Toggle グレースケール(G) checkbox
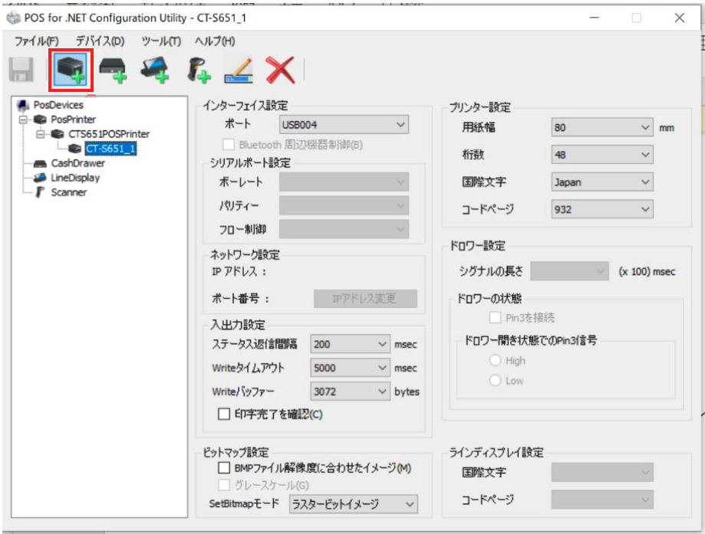Viewport: 705px width, 534px height. pyautogui.click(x=224, y=485)
